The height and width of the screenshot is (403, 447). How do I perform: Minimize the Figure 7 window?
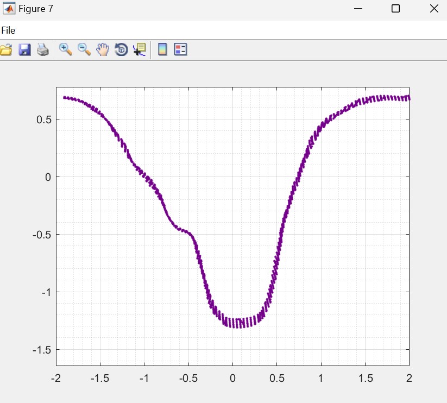(x=358, y=9)
